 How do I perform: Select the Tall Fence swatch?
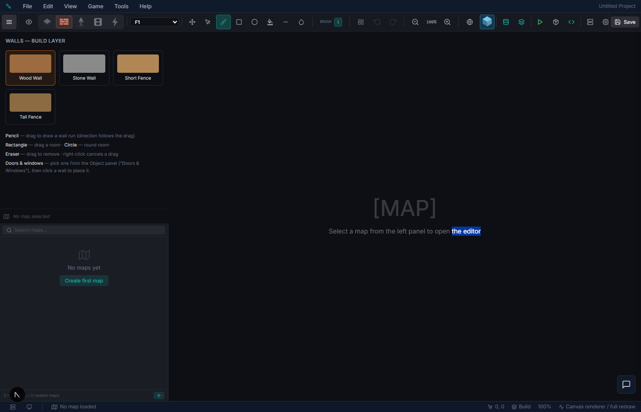point(31,107)
